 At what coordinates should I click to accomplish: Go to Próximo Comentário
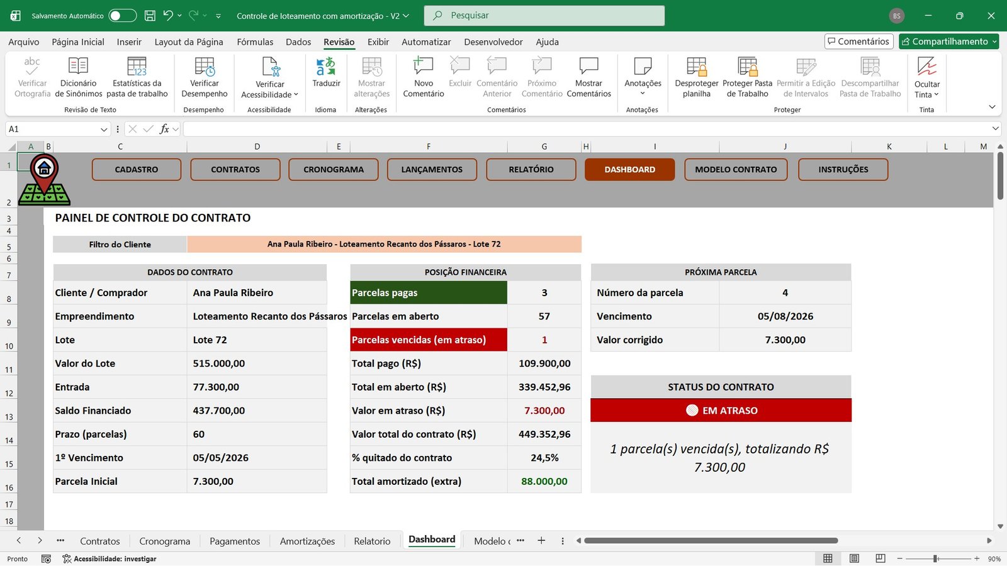542,77
